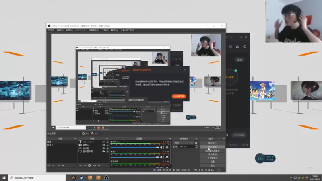
Task: Increase transition duration with up stepper
Action: [196, 146]
